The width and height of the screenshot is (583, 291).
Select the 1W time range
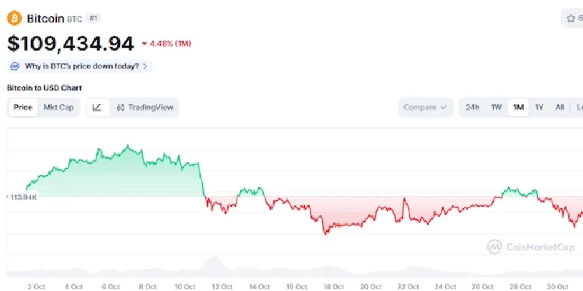[x=496, y=107]
